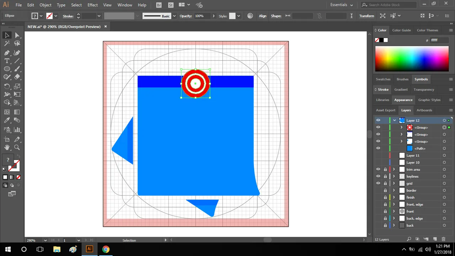455x256 pixels.
Task: Select the Direct Selection tool
Action: (17, 35)
